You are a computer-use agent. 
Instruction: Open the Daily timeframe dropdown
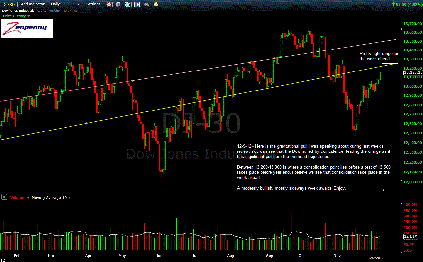(x=65, y=4)
